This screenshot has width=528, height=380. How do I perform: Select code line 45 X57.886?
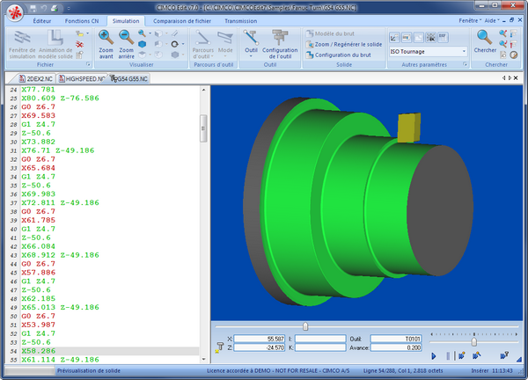tap(39, 273)
